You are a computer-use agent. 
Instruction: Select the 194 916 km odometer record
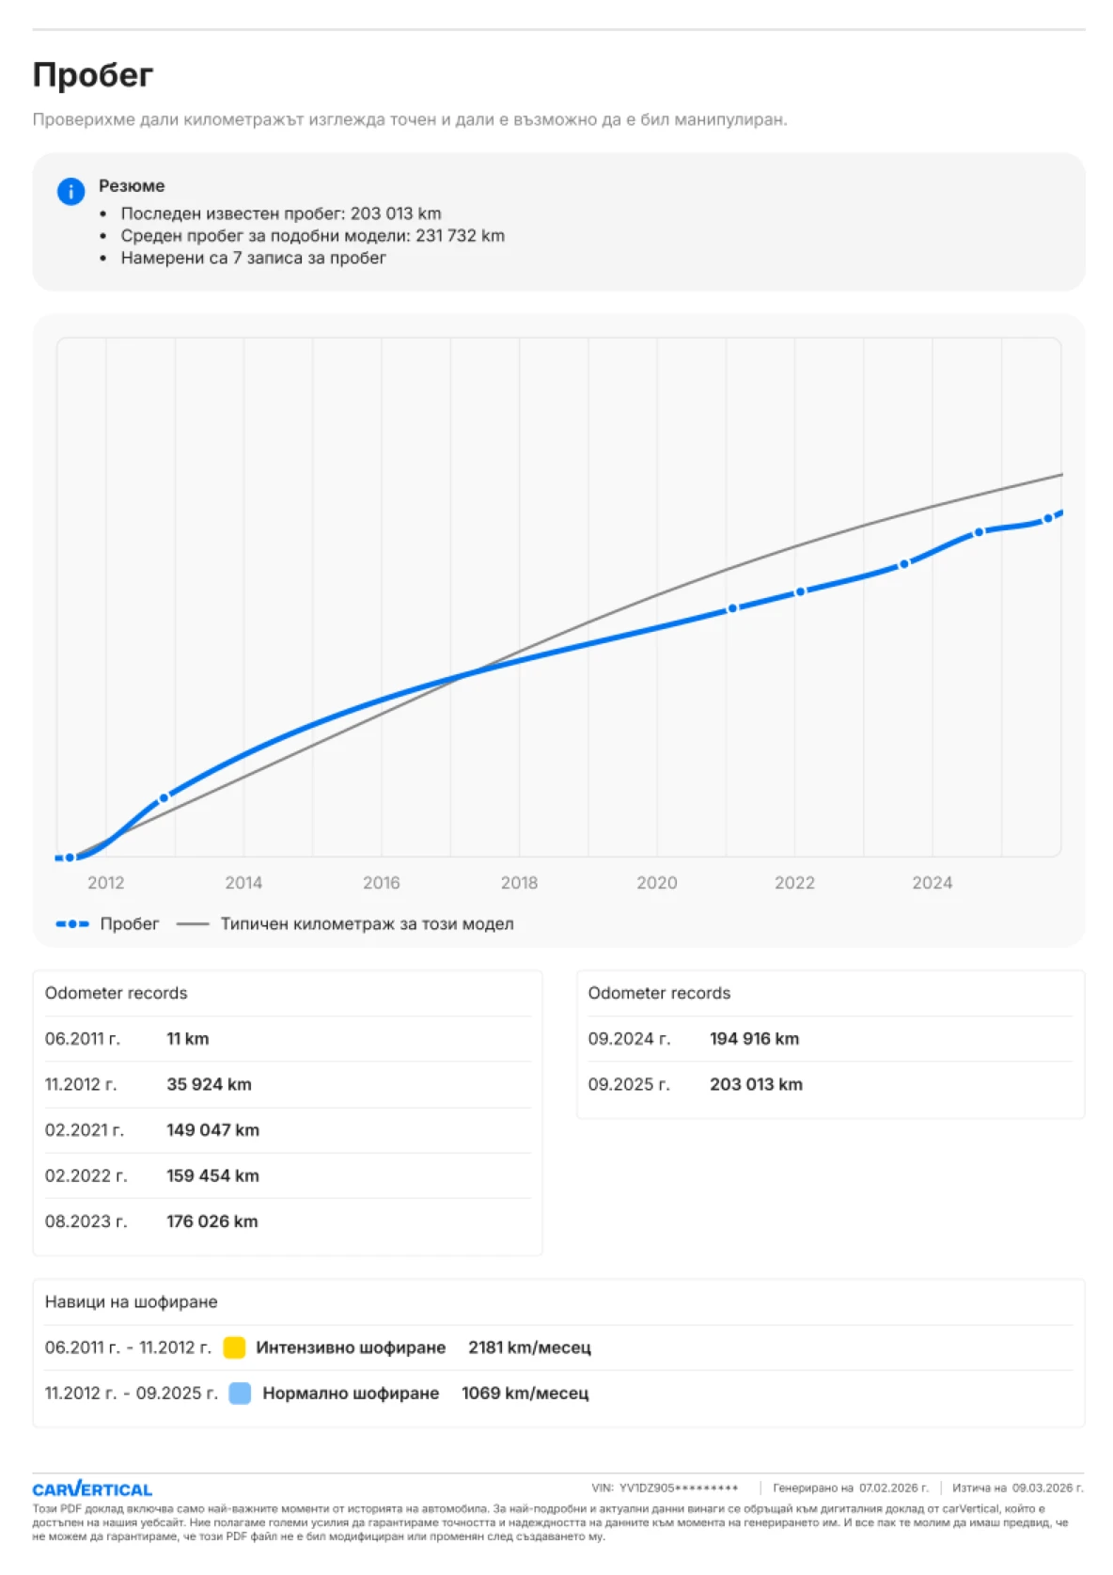coord(754,1039)
